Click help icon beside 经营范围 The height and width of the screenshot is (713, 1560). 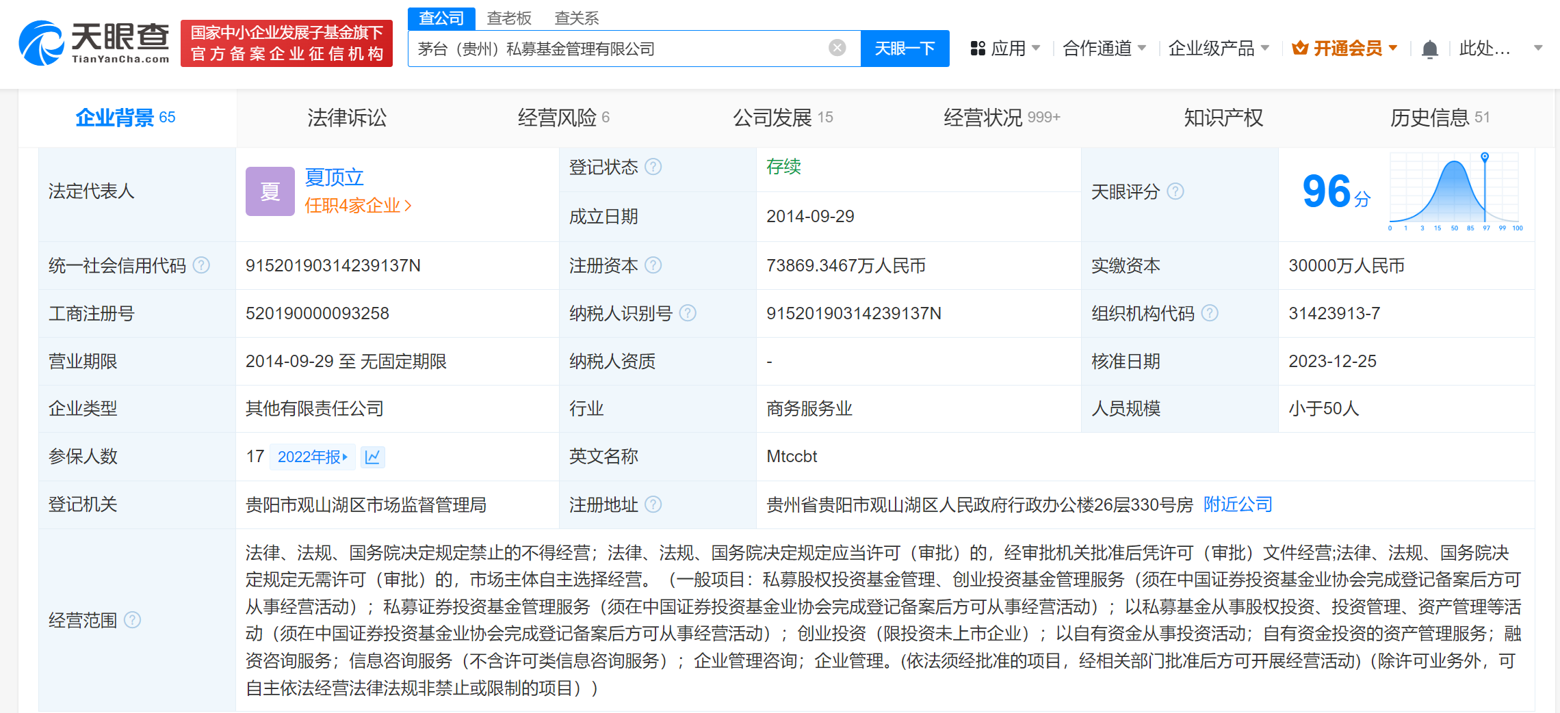(133, 620)
